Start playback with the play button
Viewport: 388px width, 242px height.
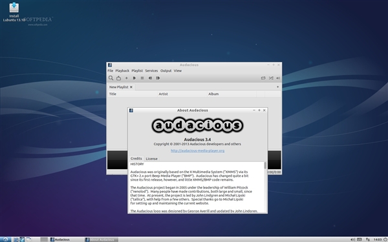tap(135, 78)
